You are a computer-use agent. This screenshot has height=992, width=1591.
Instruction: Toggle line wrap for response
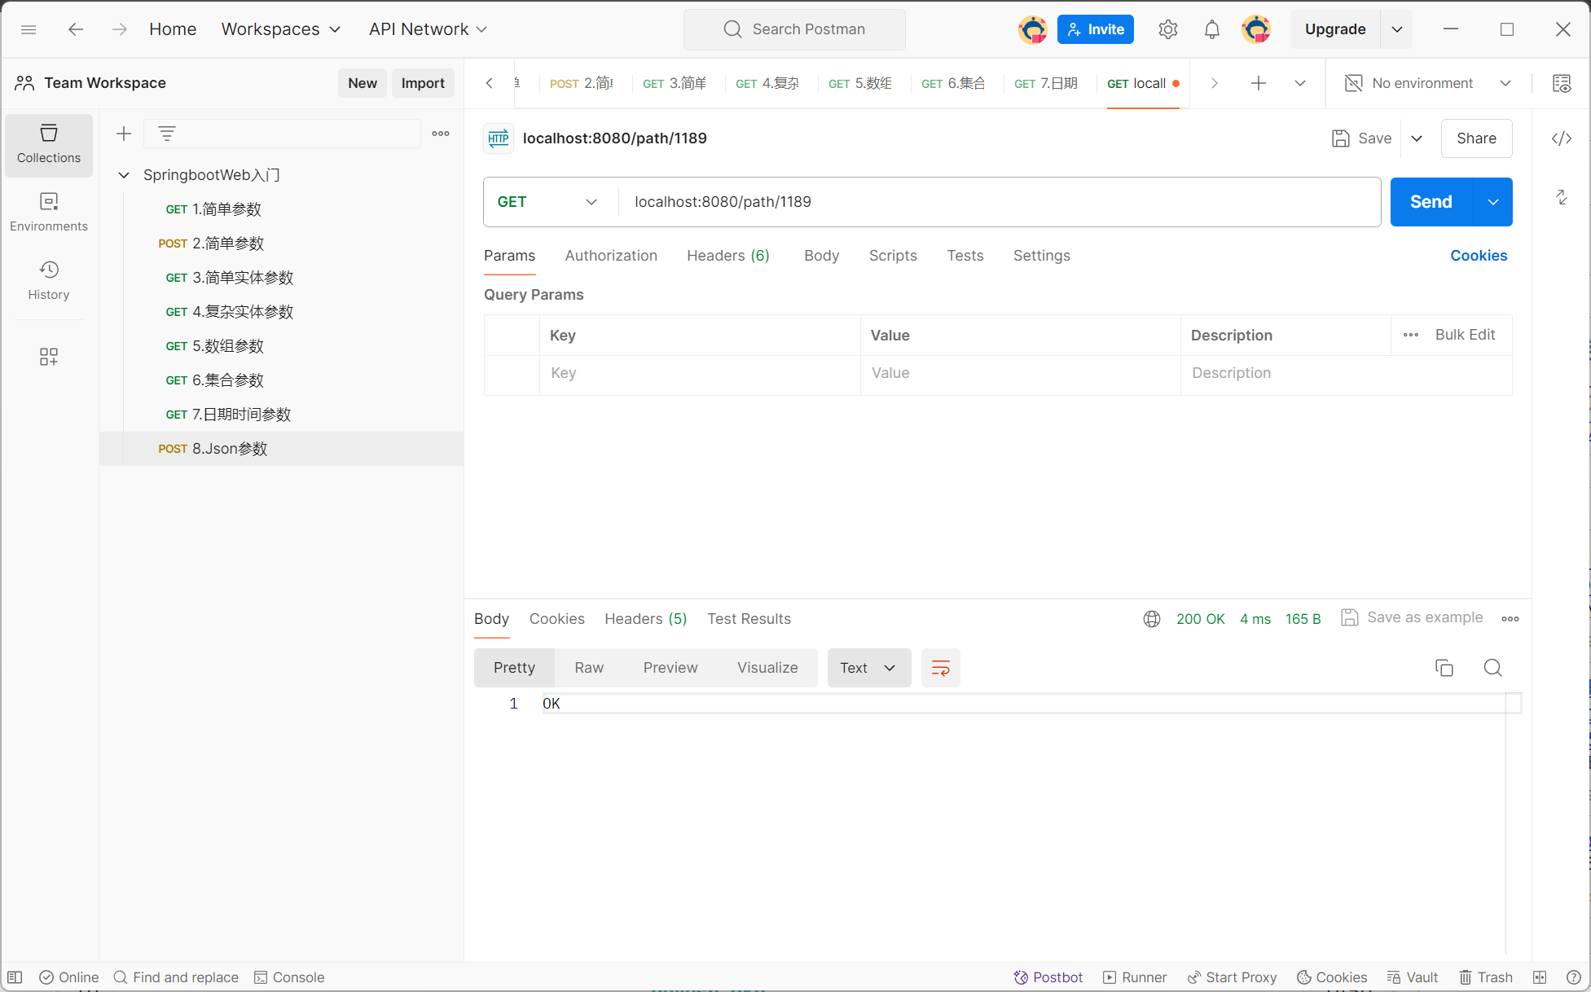point(941,668)
